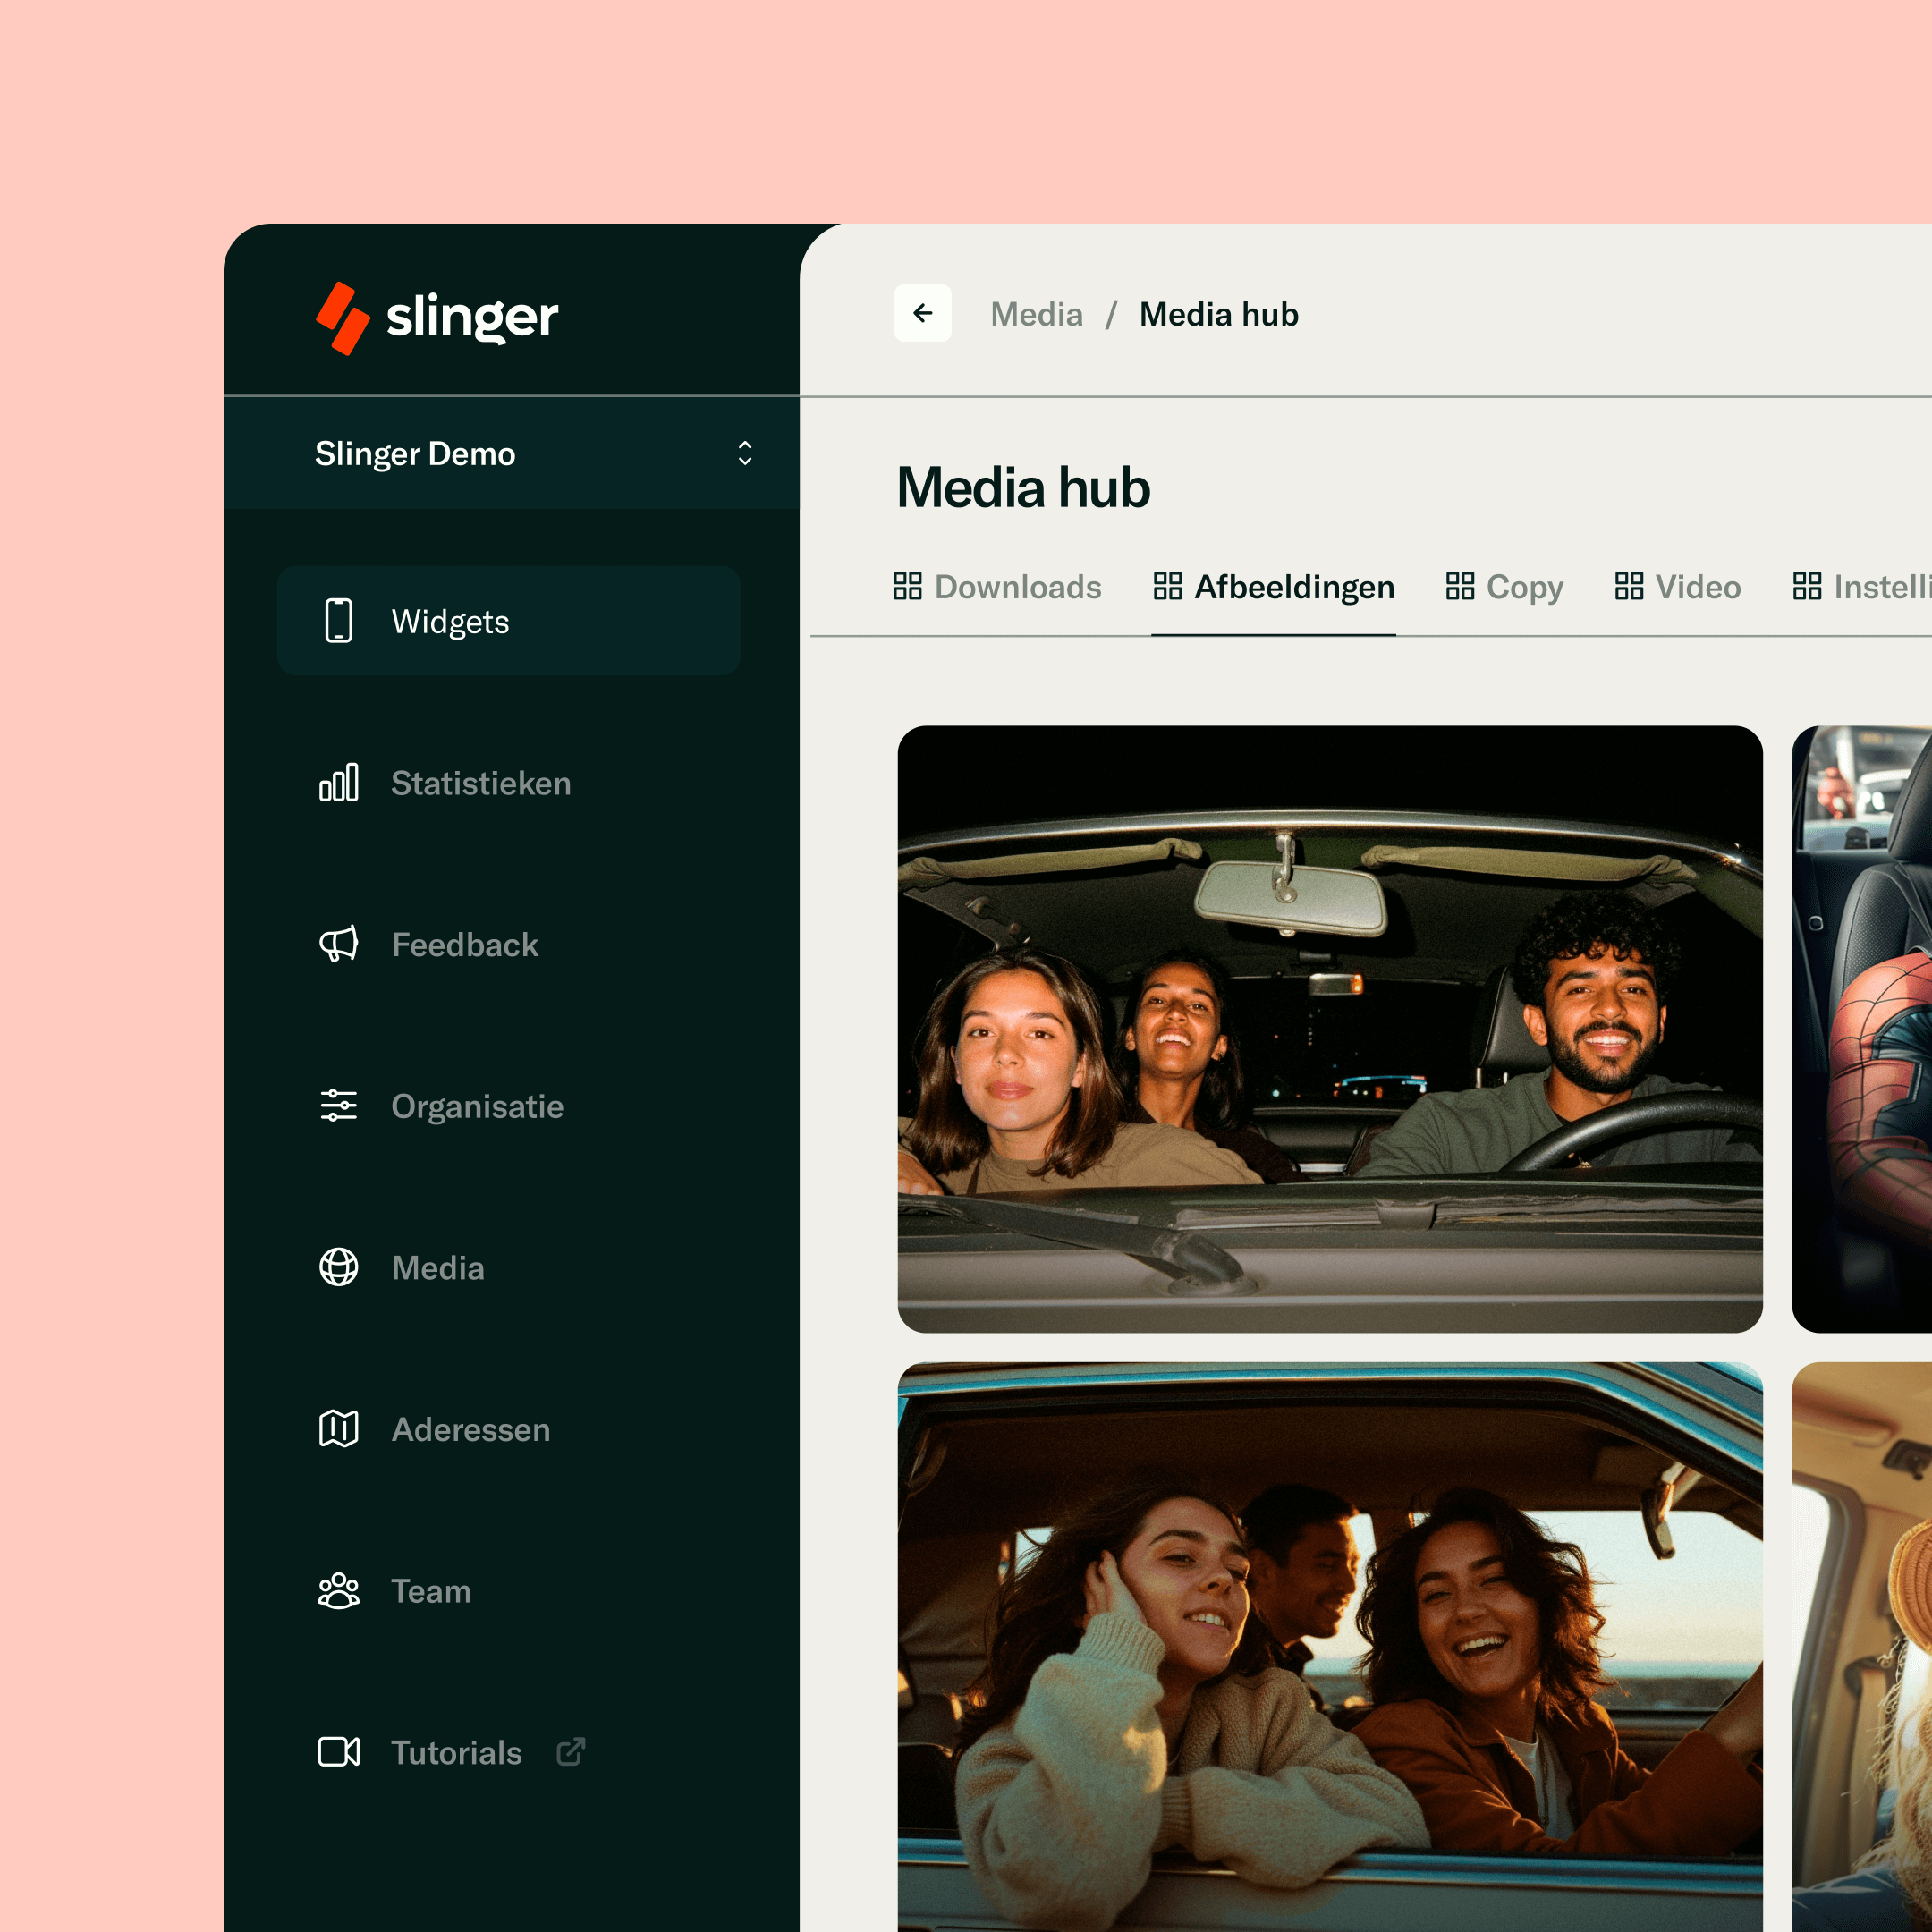1932x1932 pixels.
Task: Click the Feedback megaphone icon
Action: pos(339,944)
